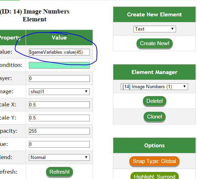Toggle the Highlight: Surrond button
This screenshot has height=179, width=197.
(x=155, y=176)
